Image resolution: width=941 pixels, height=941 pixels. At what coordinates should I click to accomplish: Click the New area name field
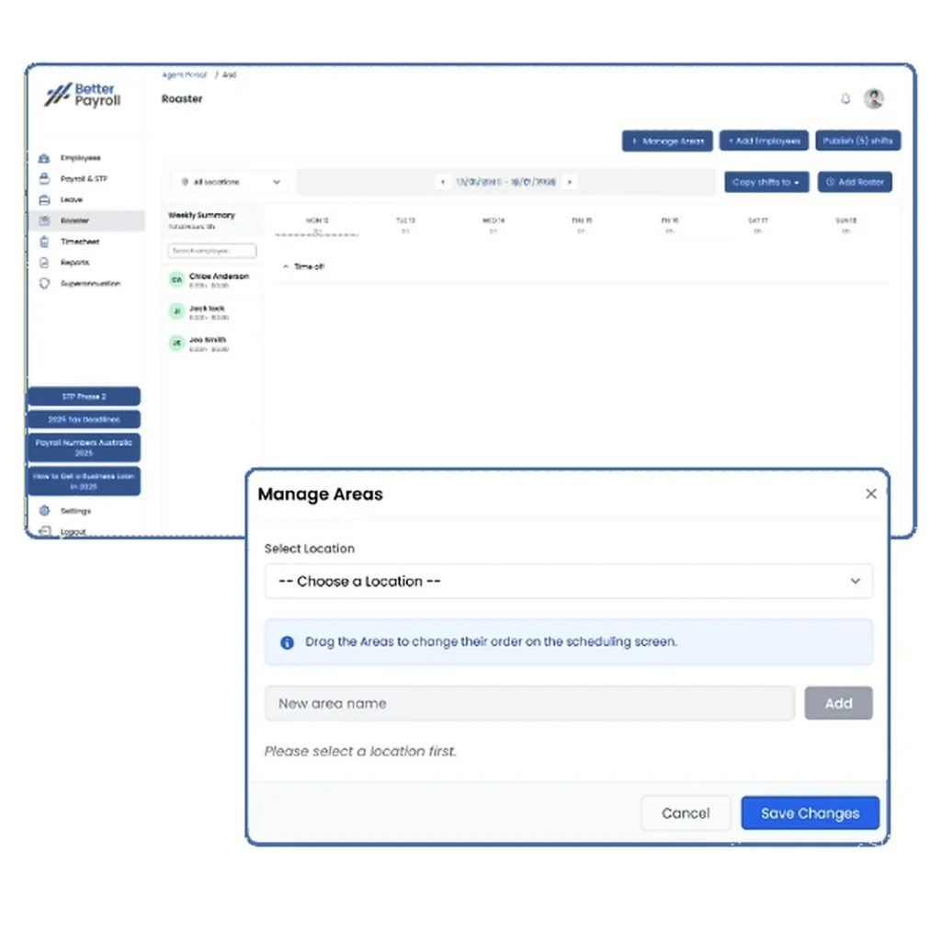tap(529, 703)
